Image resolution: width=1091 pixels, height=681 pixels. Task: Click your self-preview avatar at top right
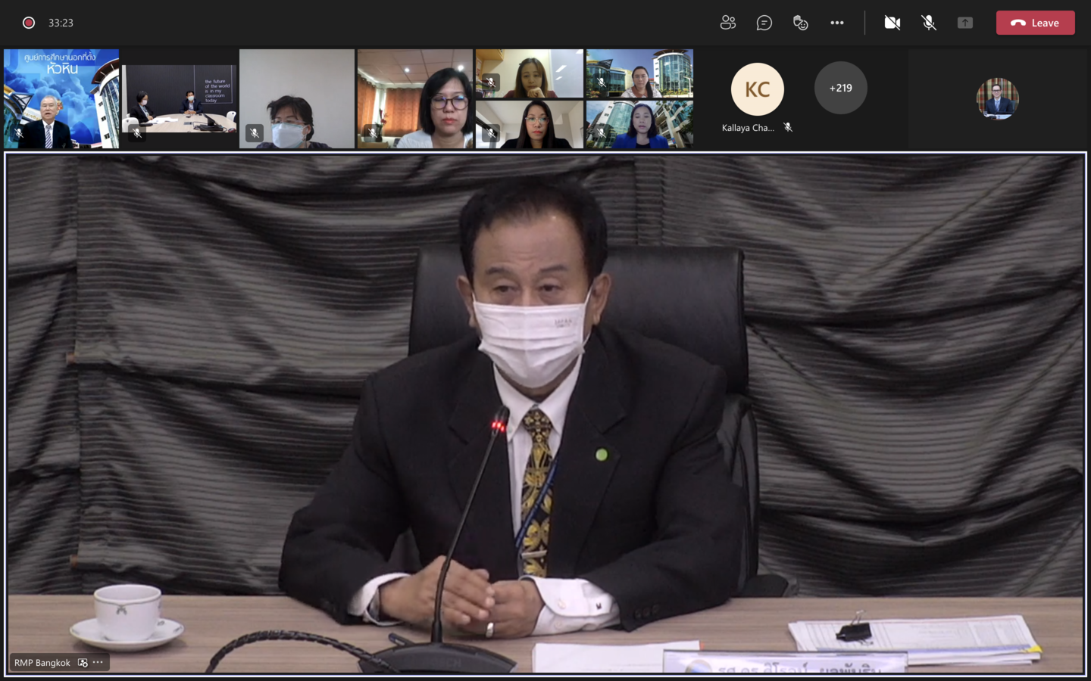pos(998,98)
